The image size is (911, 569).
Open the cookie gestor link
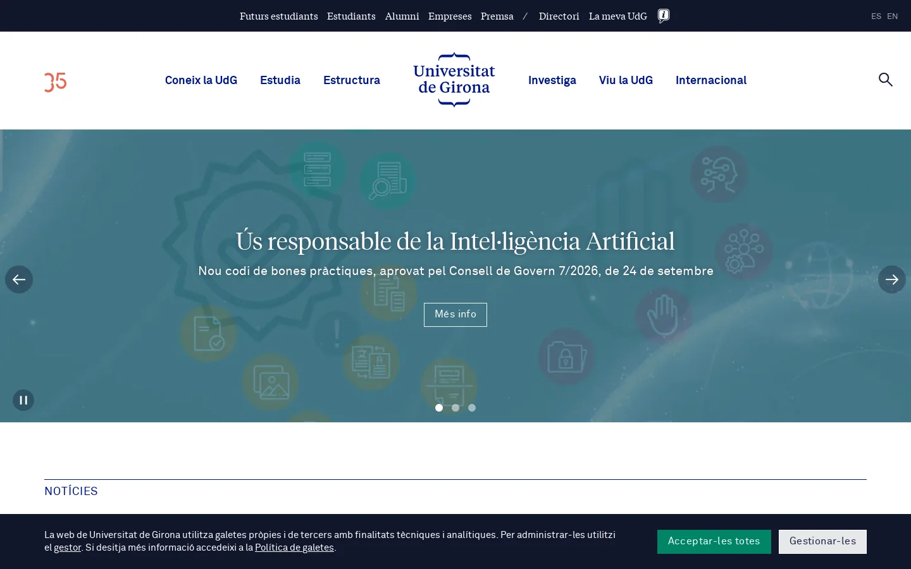point(68,548)
